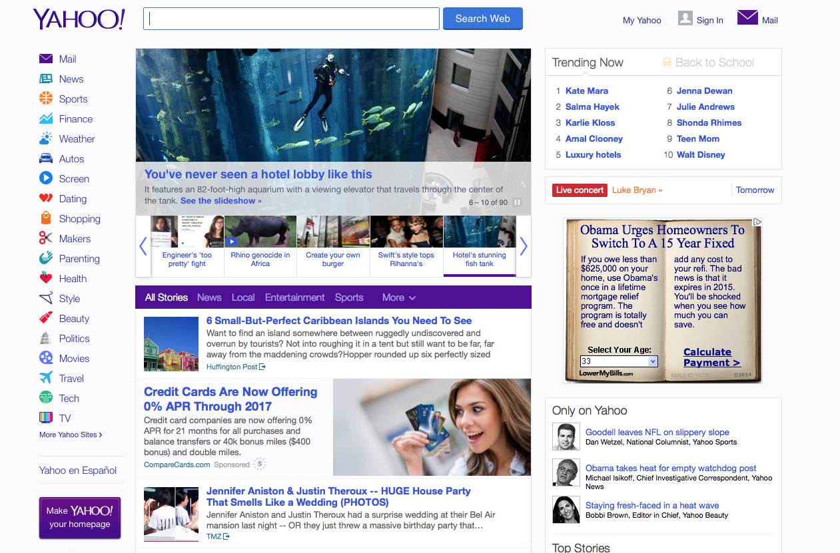Open Staying fresh-faced in a heat wave

coord(652,506)
